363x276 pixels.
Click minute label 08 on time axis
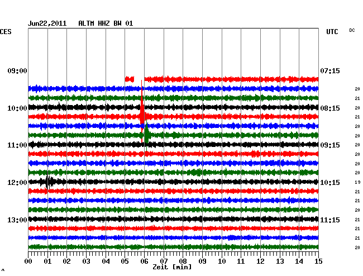pyautogui.click(x=183, y=261)
